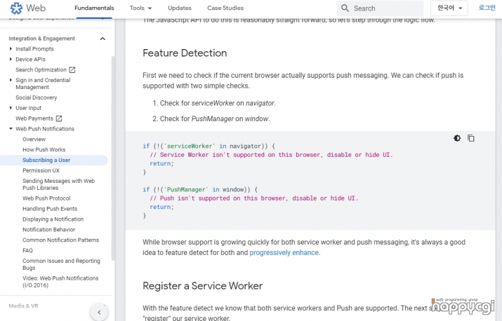This screenshot has height=321, width=502.
Task: Click the Media & VR section header
Action: pos(23,306)
